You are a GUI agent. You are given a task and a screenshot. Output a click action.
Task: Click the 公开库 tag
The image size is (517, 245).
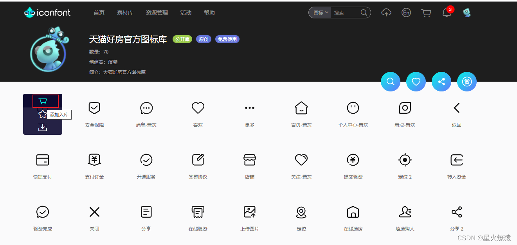point(182,39)
